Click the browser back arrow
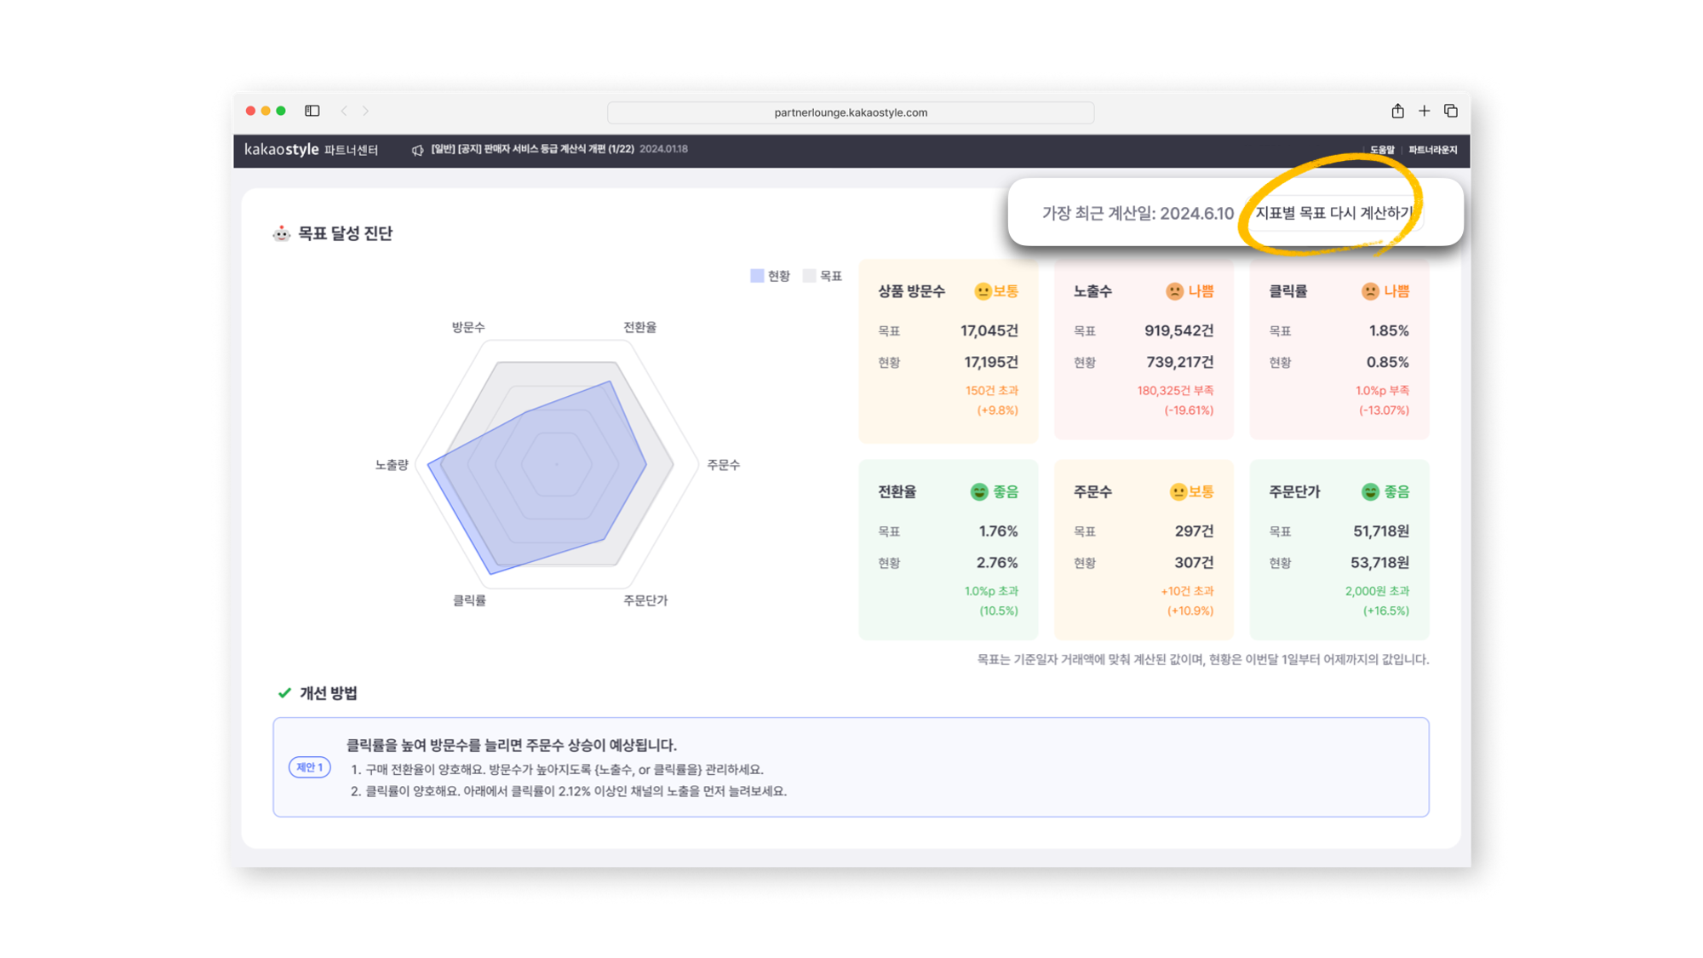This screenshot has height=958, width=1703. tap(344, 111)
